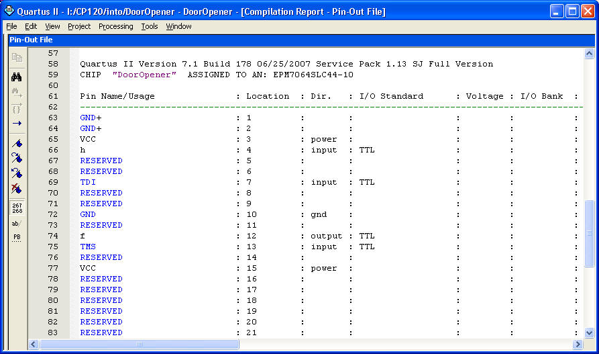Image resolution: width=599 pixels, height=354 pixels.
Task: Click the "DoorOpener" chip name text
Action: [x=144, y=75]
